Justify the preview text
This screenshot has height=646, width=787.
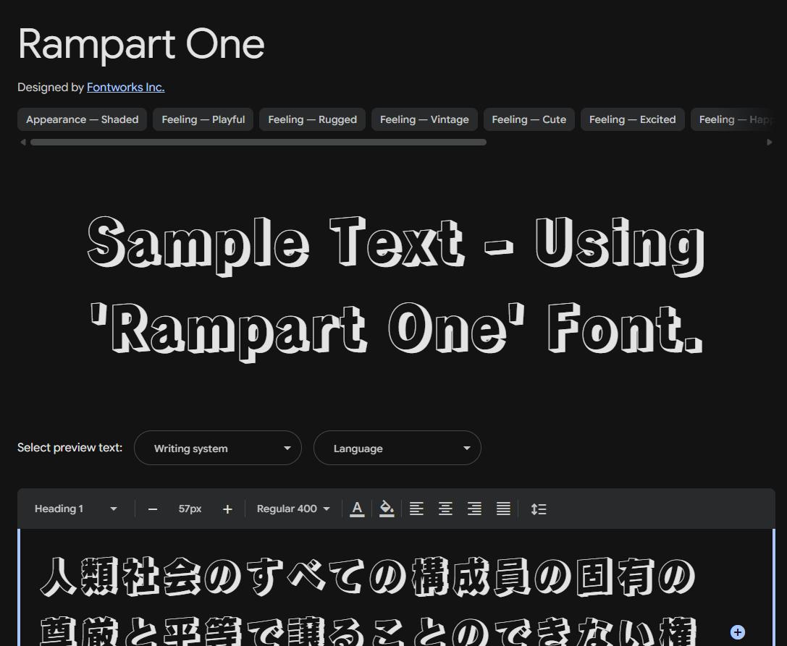[x=503, y=509]
